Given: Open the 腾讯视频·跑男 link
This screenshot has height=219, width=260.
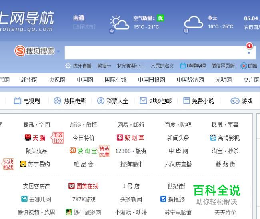Looking at the screenshot, I should point(36,213).
